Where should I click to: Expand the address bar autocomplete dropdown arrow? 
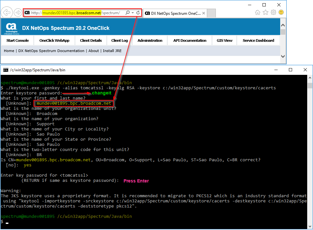pyautogui.click(x=133, y=13)
